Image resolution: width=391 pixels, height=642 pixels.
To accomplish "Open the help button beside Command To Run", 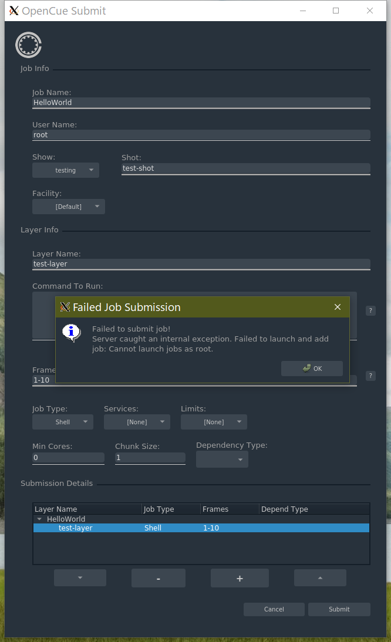I will click(370, 311).
